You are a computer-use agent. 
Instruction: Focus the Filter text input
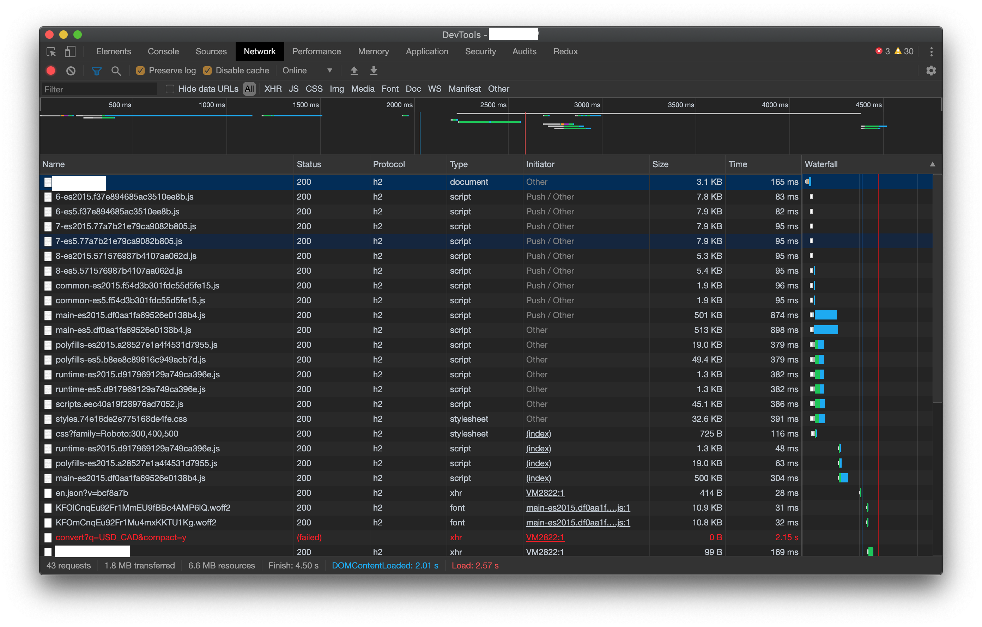point(99,89)
